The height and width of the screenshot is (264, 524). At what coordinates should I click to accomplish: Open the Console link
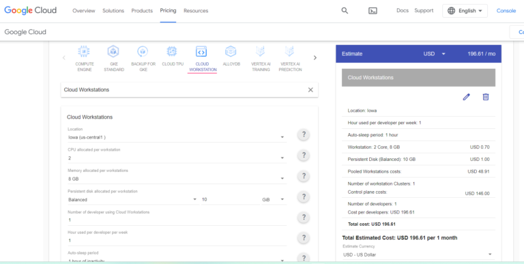(506, 11)
